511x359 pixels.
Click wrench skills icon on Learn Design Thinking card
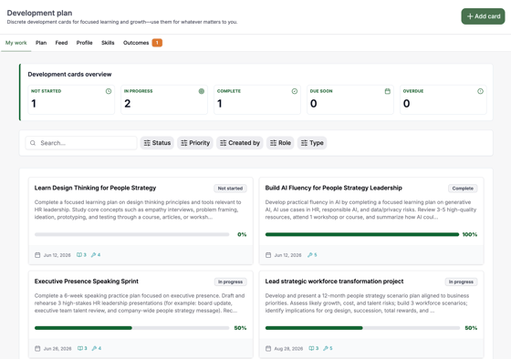93,255
